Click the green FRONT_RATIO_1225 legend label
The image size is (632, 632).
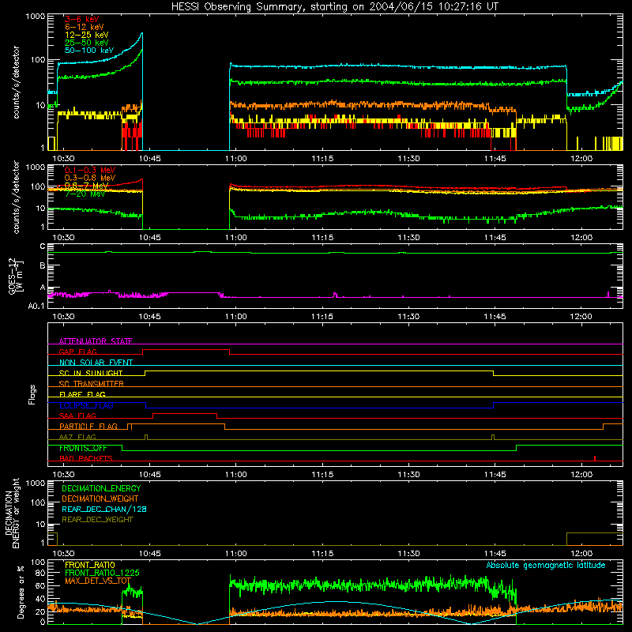coord(102,573)
